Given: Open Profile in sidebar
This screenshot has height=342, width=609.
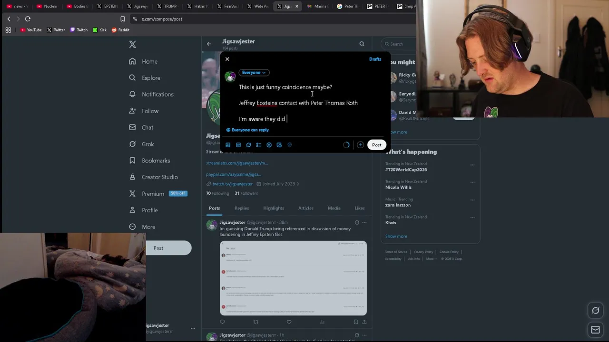Looking at the screenshot, I should [143, 210].
